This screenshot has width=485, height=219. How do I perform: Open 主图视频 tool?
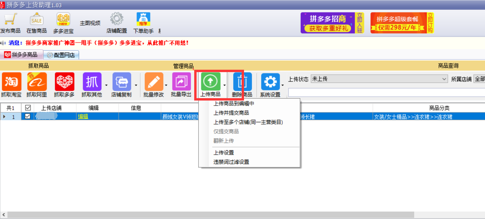90,23
